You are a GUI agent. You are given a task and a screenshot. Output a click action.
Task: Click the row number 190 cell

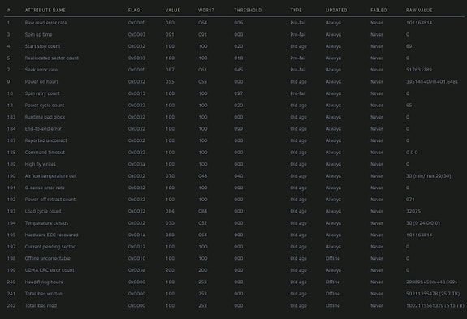tap(11, 176)
